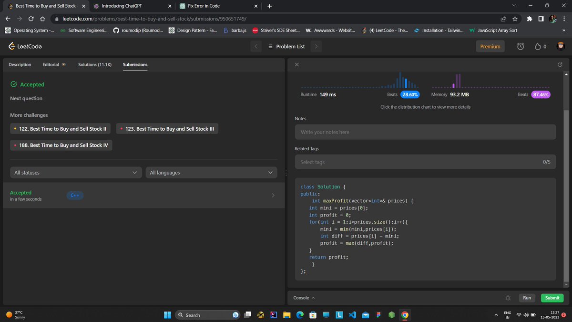Open Chrome tab search dropdown arrow
This screenshot has width=572, height=322.
tap(514, 6)
